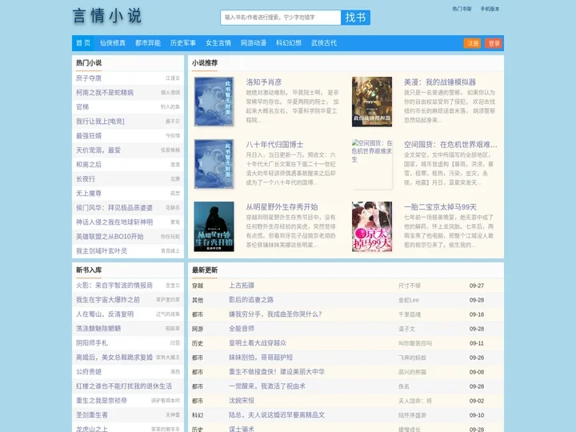Open cover thumbnail of 美漫：我的战锤模拟器

(x=372, y=102)
